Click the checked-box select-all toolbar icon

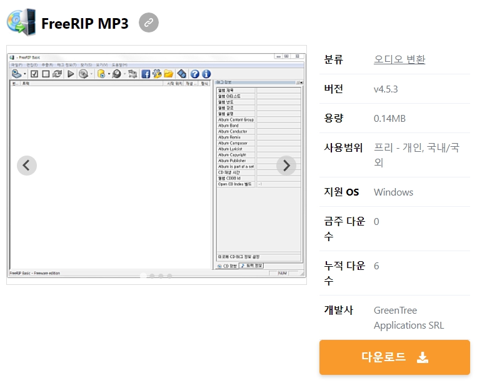[34, 74]
